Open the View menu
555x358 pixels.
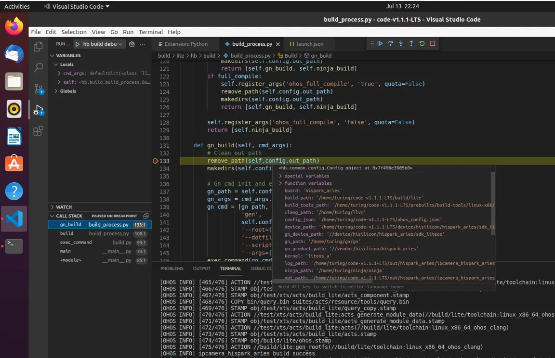(98, 32)
